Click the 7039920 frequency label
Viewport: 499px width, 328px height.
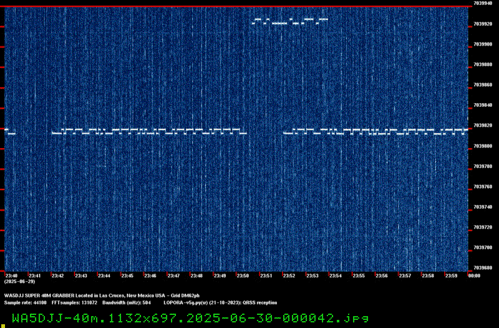(483, 24)
